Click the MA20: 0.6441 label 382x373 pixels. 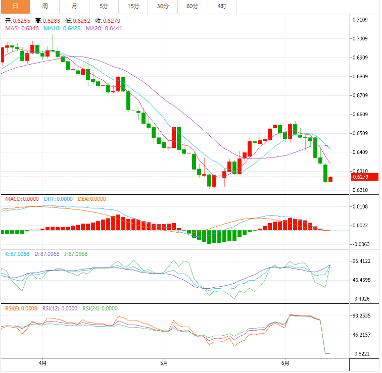pyautogui.click(x=104, y=28)
